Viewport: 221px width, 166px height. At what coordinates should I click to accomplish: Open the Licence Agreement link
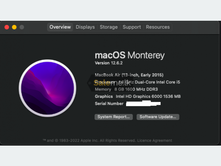[x=155, y=140]
